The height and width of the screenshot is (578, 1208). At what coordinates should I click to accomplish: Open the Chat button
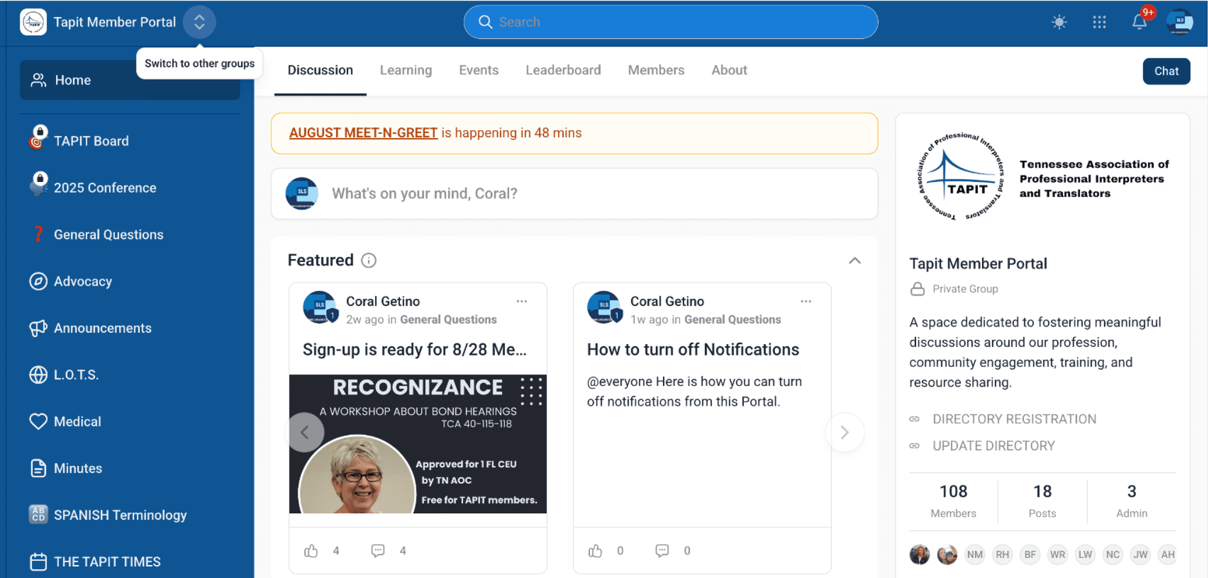tap(1166, 71)
